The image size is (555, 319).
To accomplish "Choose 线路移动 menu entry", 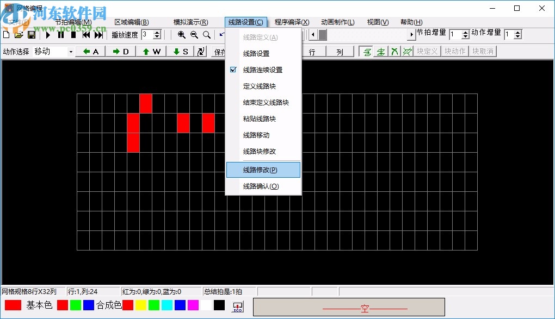I will coord(263,135).
